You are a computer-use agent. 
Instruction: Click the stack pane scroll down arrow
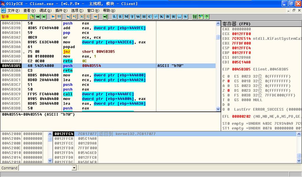pos(299,160)
